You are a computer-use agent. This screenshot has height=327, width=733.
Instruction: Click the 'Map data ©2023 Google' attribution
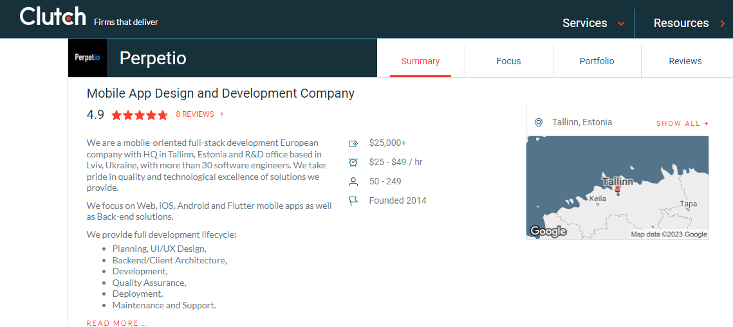coord(669,234)
